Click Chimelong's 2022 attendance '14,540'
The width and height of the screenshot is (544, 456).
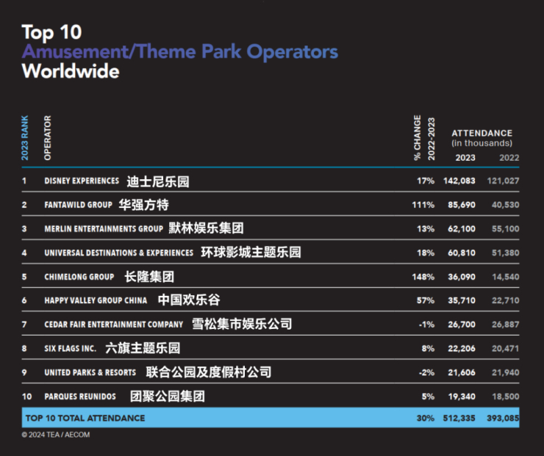(506, 277)
